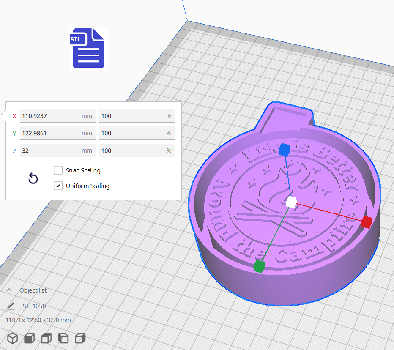Viewport: 394px width, 350px height.
Task: Click the X percentage field showing 100
Action: (136, 115)
